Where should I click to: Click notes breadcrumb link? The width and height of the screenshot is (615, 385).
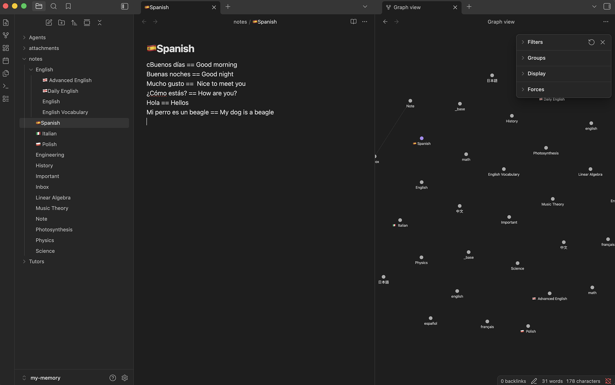pyautogui.click(x=240, y=22)
